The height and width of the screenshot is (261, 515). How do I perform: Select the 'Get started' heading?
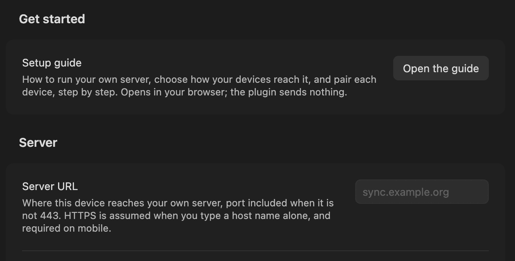click(x=52, y=19)
